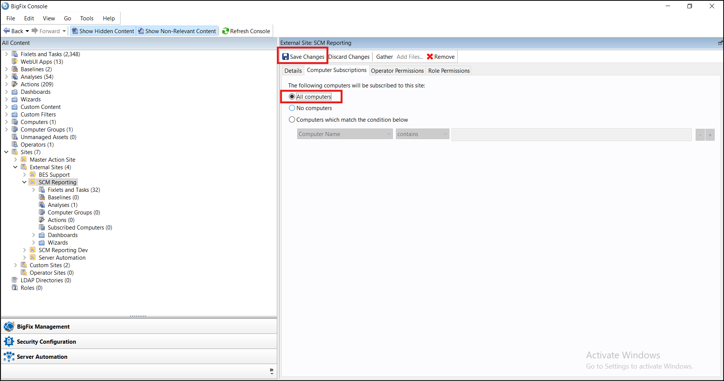Click the Refresh Console icon

[226, 31]
